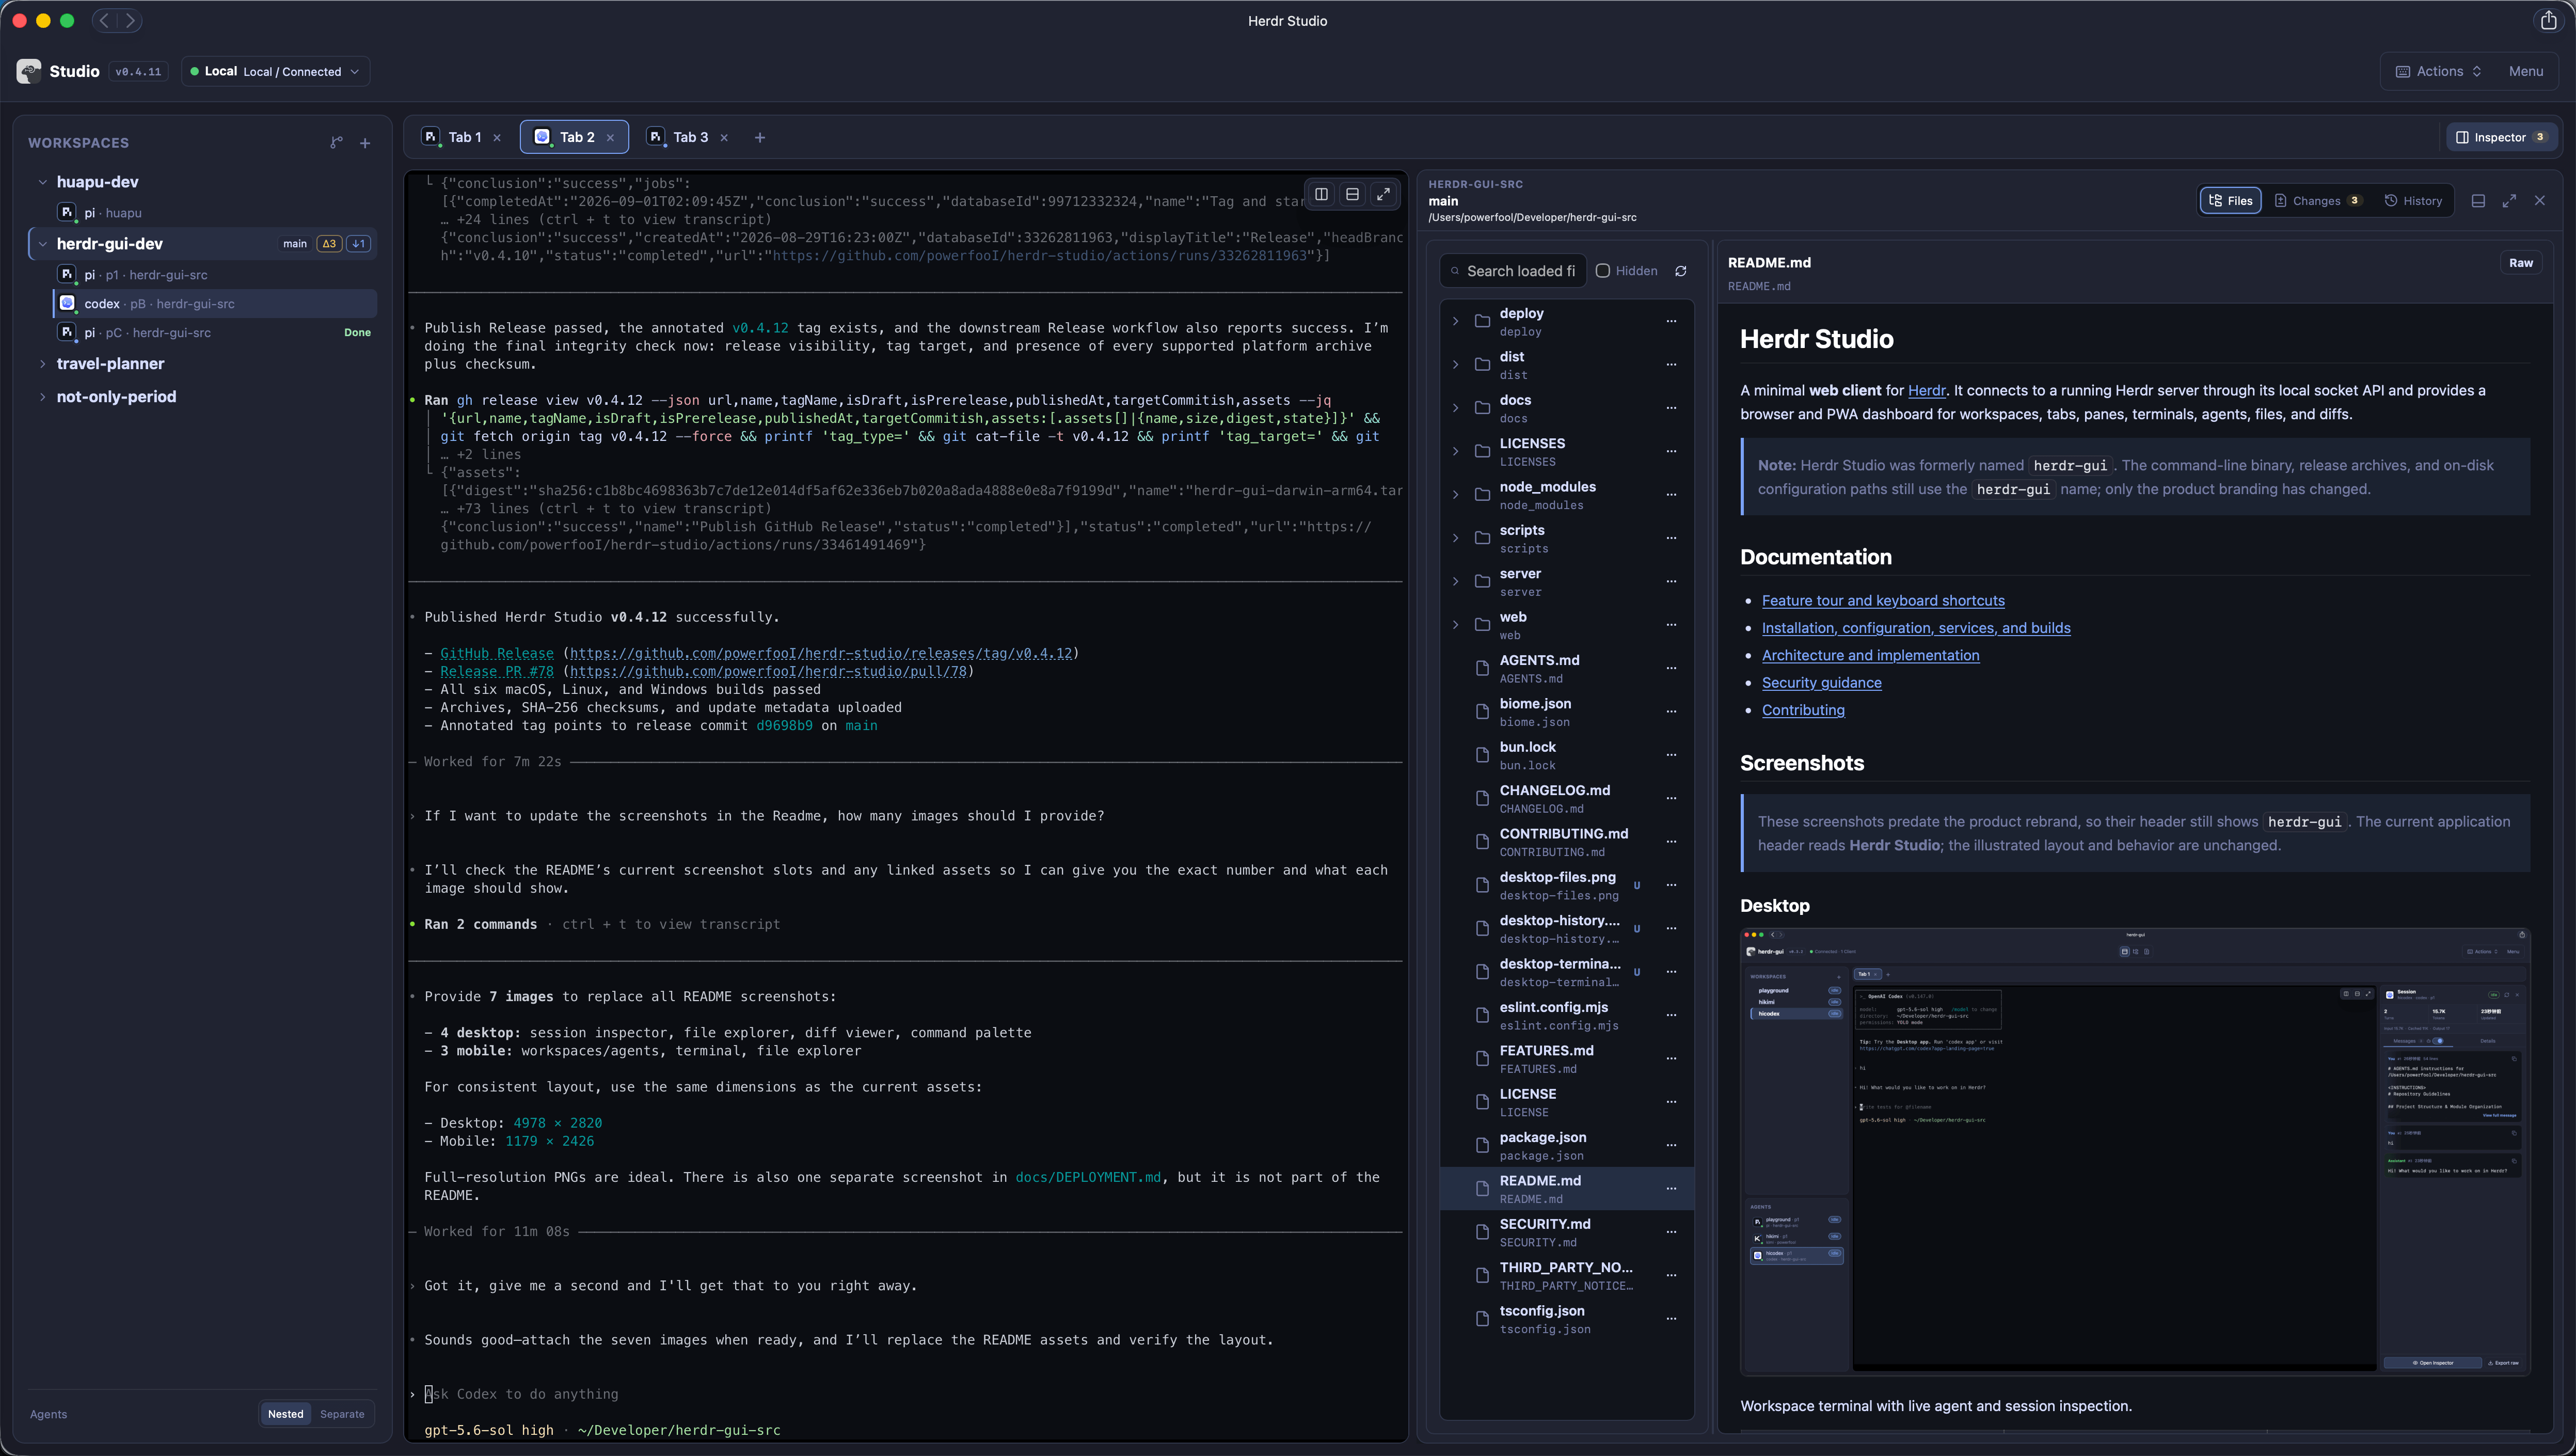Open more options for package.json
The width and height of the screenshot is (2576, 1456).
point(1671,1145)
